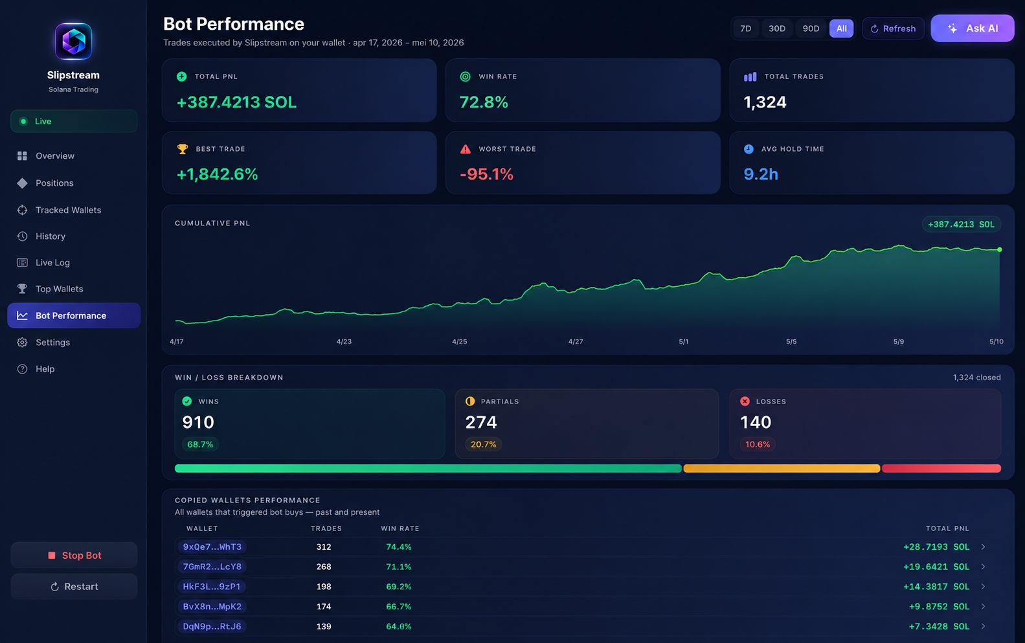Click the Live Log list icon
The width and height of the screenshot is (1025, 643).
click(22, 262)
